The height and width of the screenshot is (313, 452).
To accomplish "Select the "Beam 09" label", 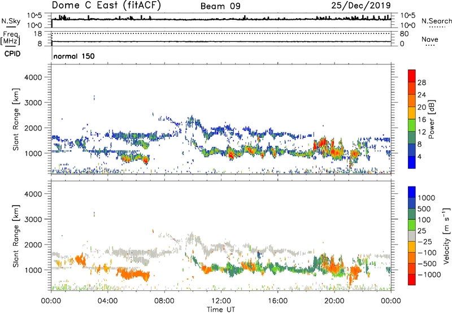I will [x=220, y=6].
